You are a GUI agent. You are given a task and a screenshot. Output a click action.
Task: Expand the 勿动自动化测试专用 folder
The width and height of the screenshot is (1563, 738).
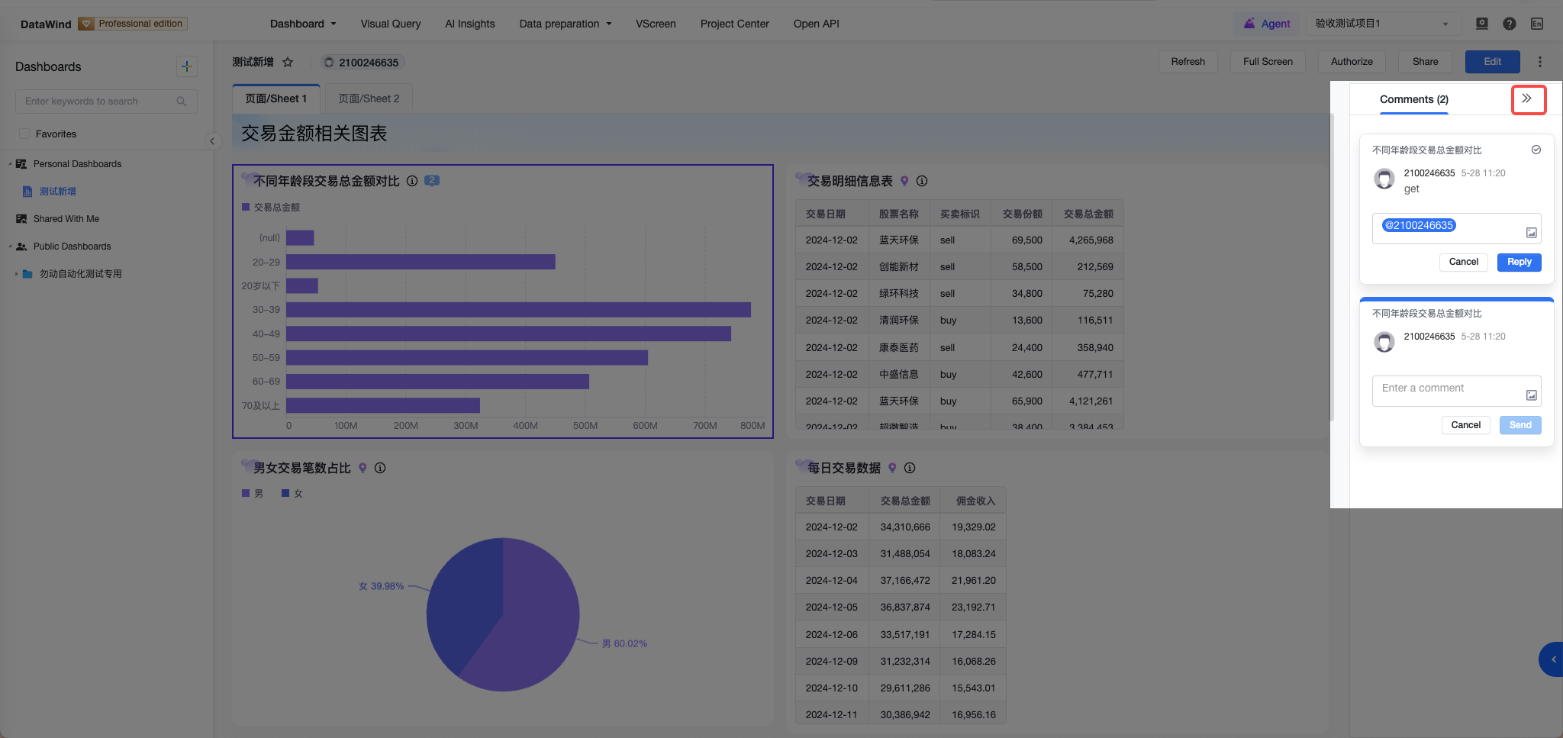click(17, 274)
